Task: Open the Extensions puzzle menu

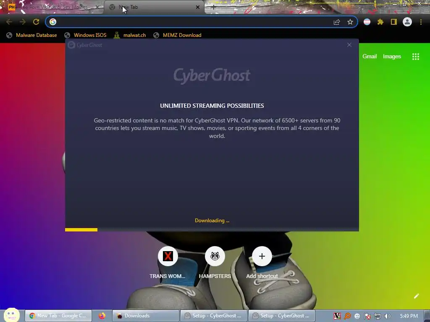Action: tap(380, 22)
